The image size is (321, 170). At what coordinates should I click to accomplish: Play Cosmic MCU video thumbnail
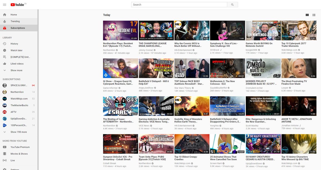[x=192, y=30]
